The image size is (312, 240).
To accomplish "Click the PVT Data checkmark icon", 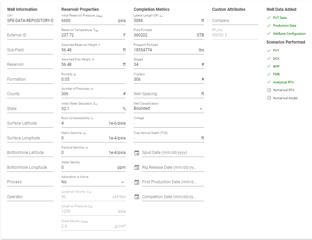I will [269, 18].
